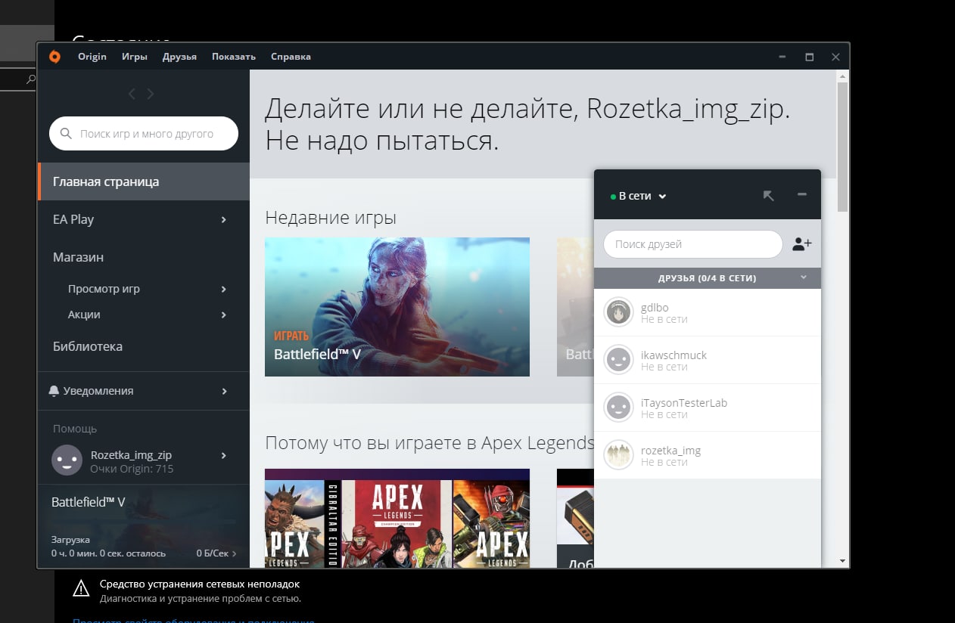Expand the Уведомления chevron
The height and width of the screenshot is (623, 955).
tap(224, 391)
